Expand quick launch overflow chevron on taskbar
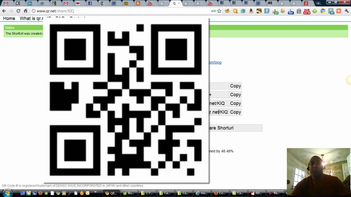This screenshot has height=197, width=351. point(95,192)
